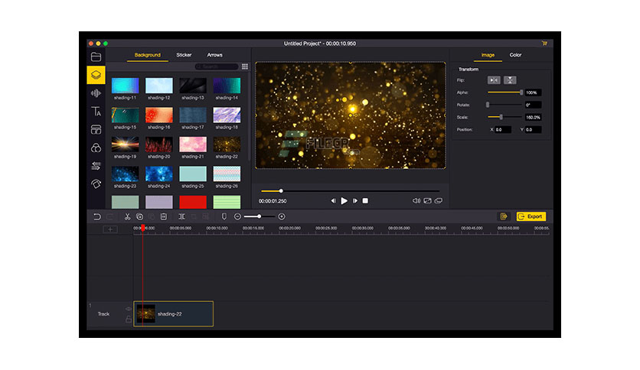Screen dimensions: 640x370
Task: Open the templates sidebar icon below text
Action: click(96, 130)
